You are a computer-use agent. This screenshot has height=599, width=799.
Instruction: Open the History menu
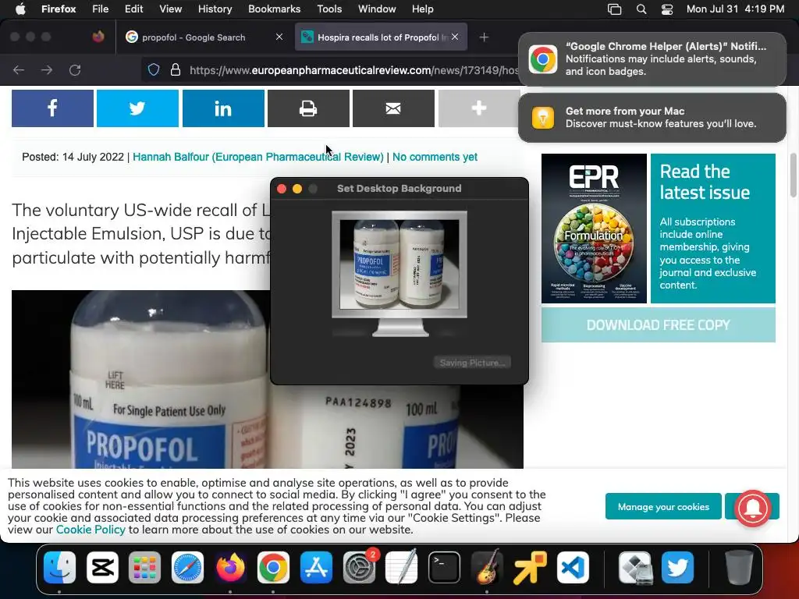[215, 9]
